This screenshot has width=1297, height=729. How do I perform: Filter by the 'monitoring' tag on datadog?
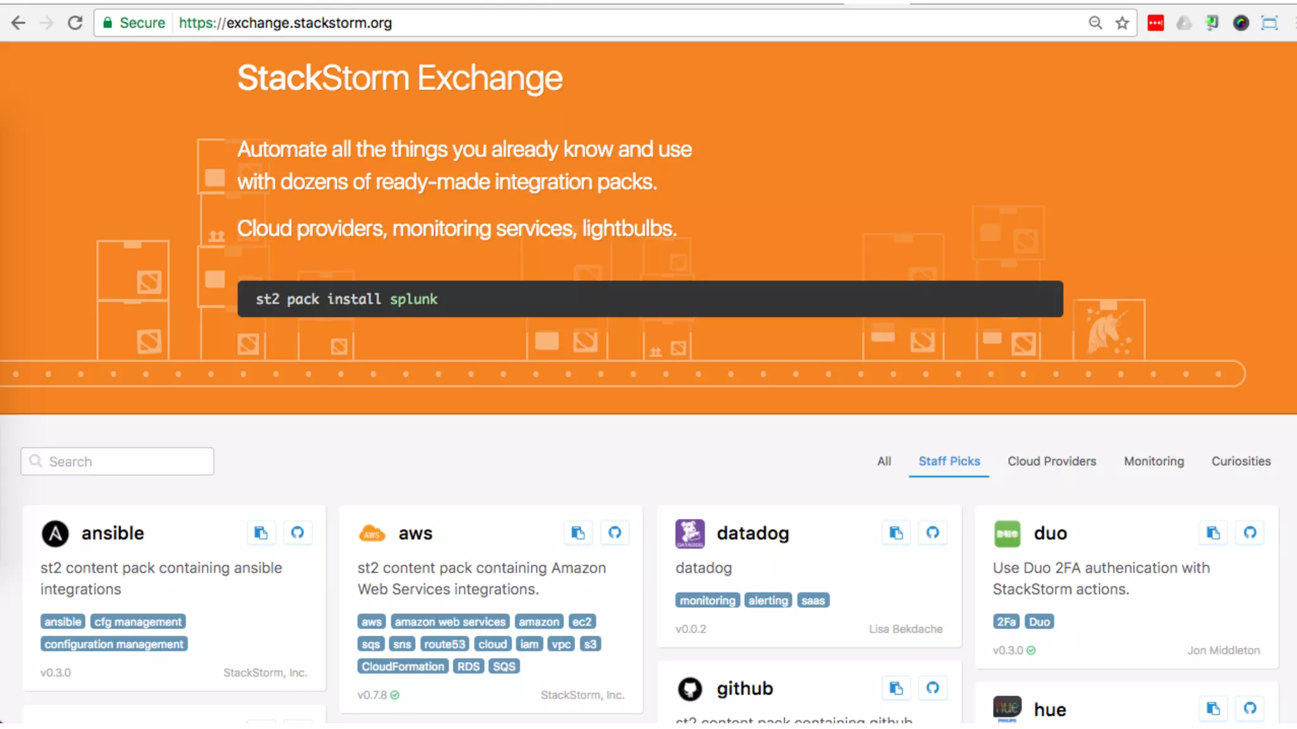707,600
